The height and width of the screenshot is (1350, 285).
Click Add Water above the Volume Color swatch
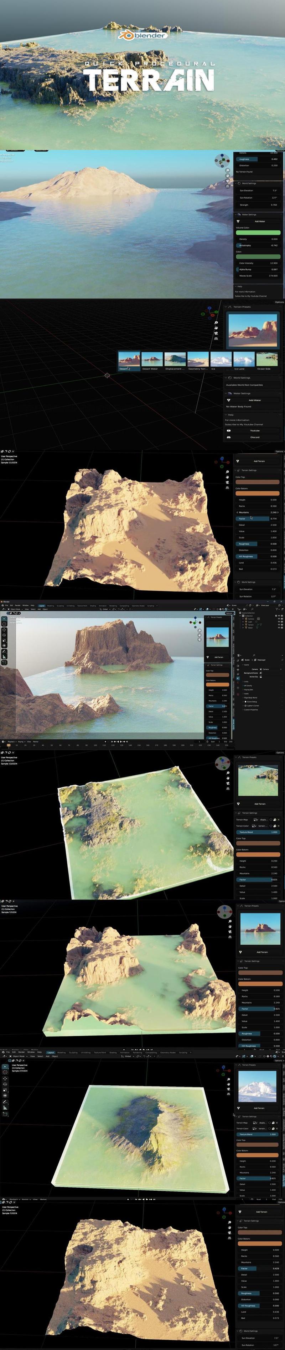pos(258,221)
